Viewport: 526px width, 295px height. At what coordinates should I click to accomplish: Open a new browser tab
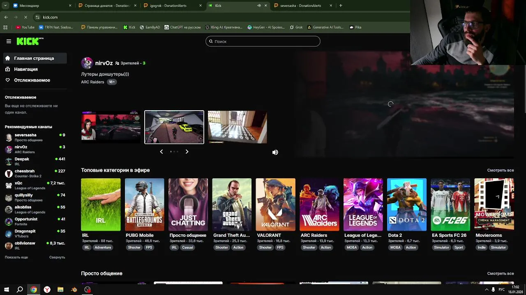tap(341, 5)
